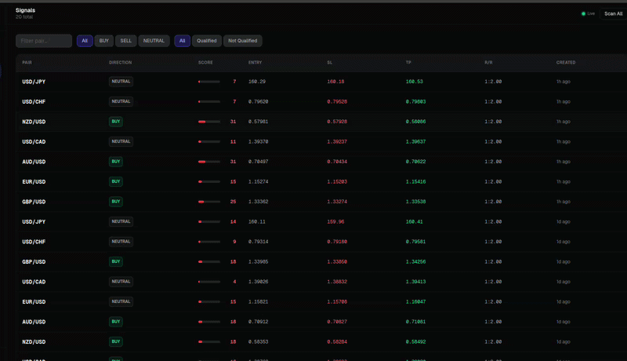The height and width of the screenshot is (361, 627).
Task: Click the Scan All button
Action: pos(613,13)
